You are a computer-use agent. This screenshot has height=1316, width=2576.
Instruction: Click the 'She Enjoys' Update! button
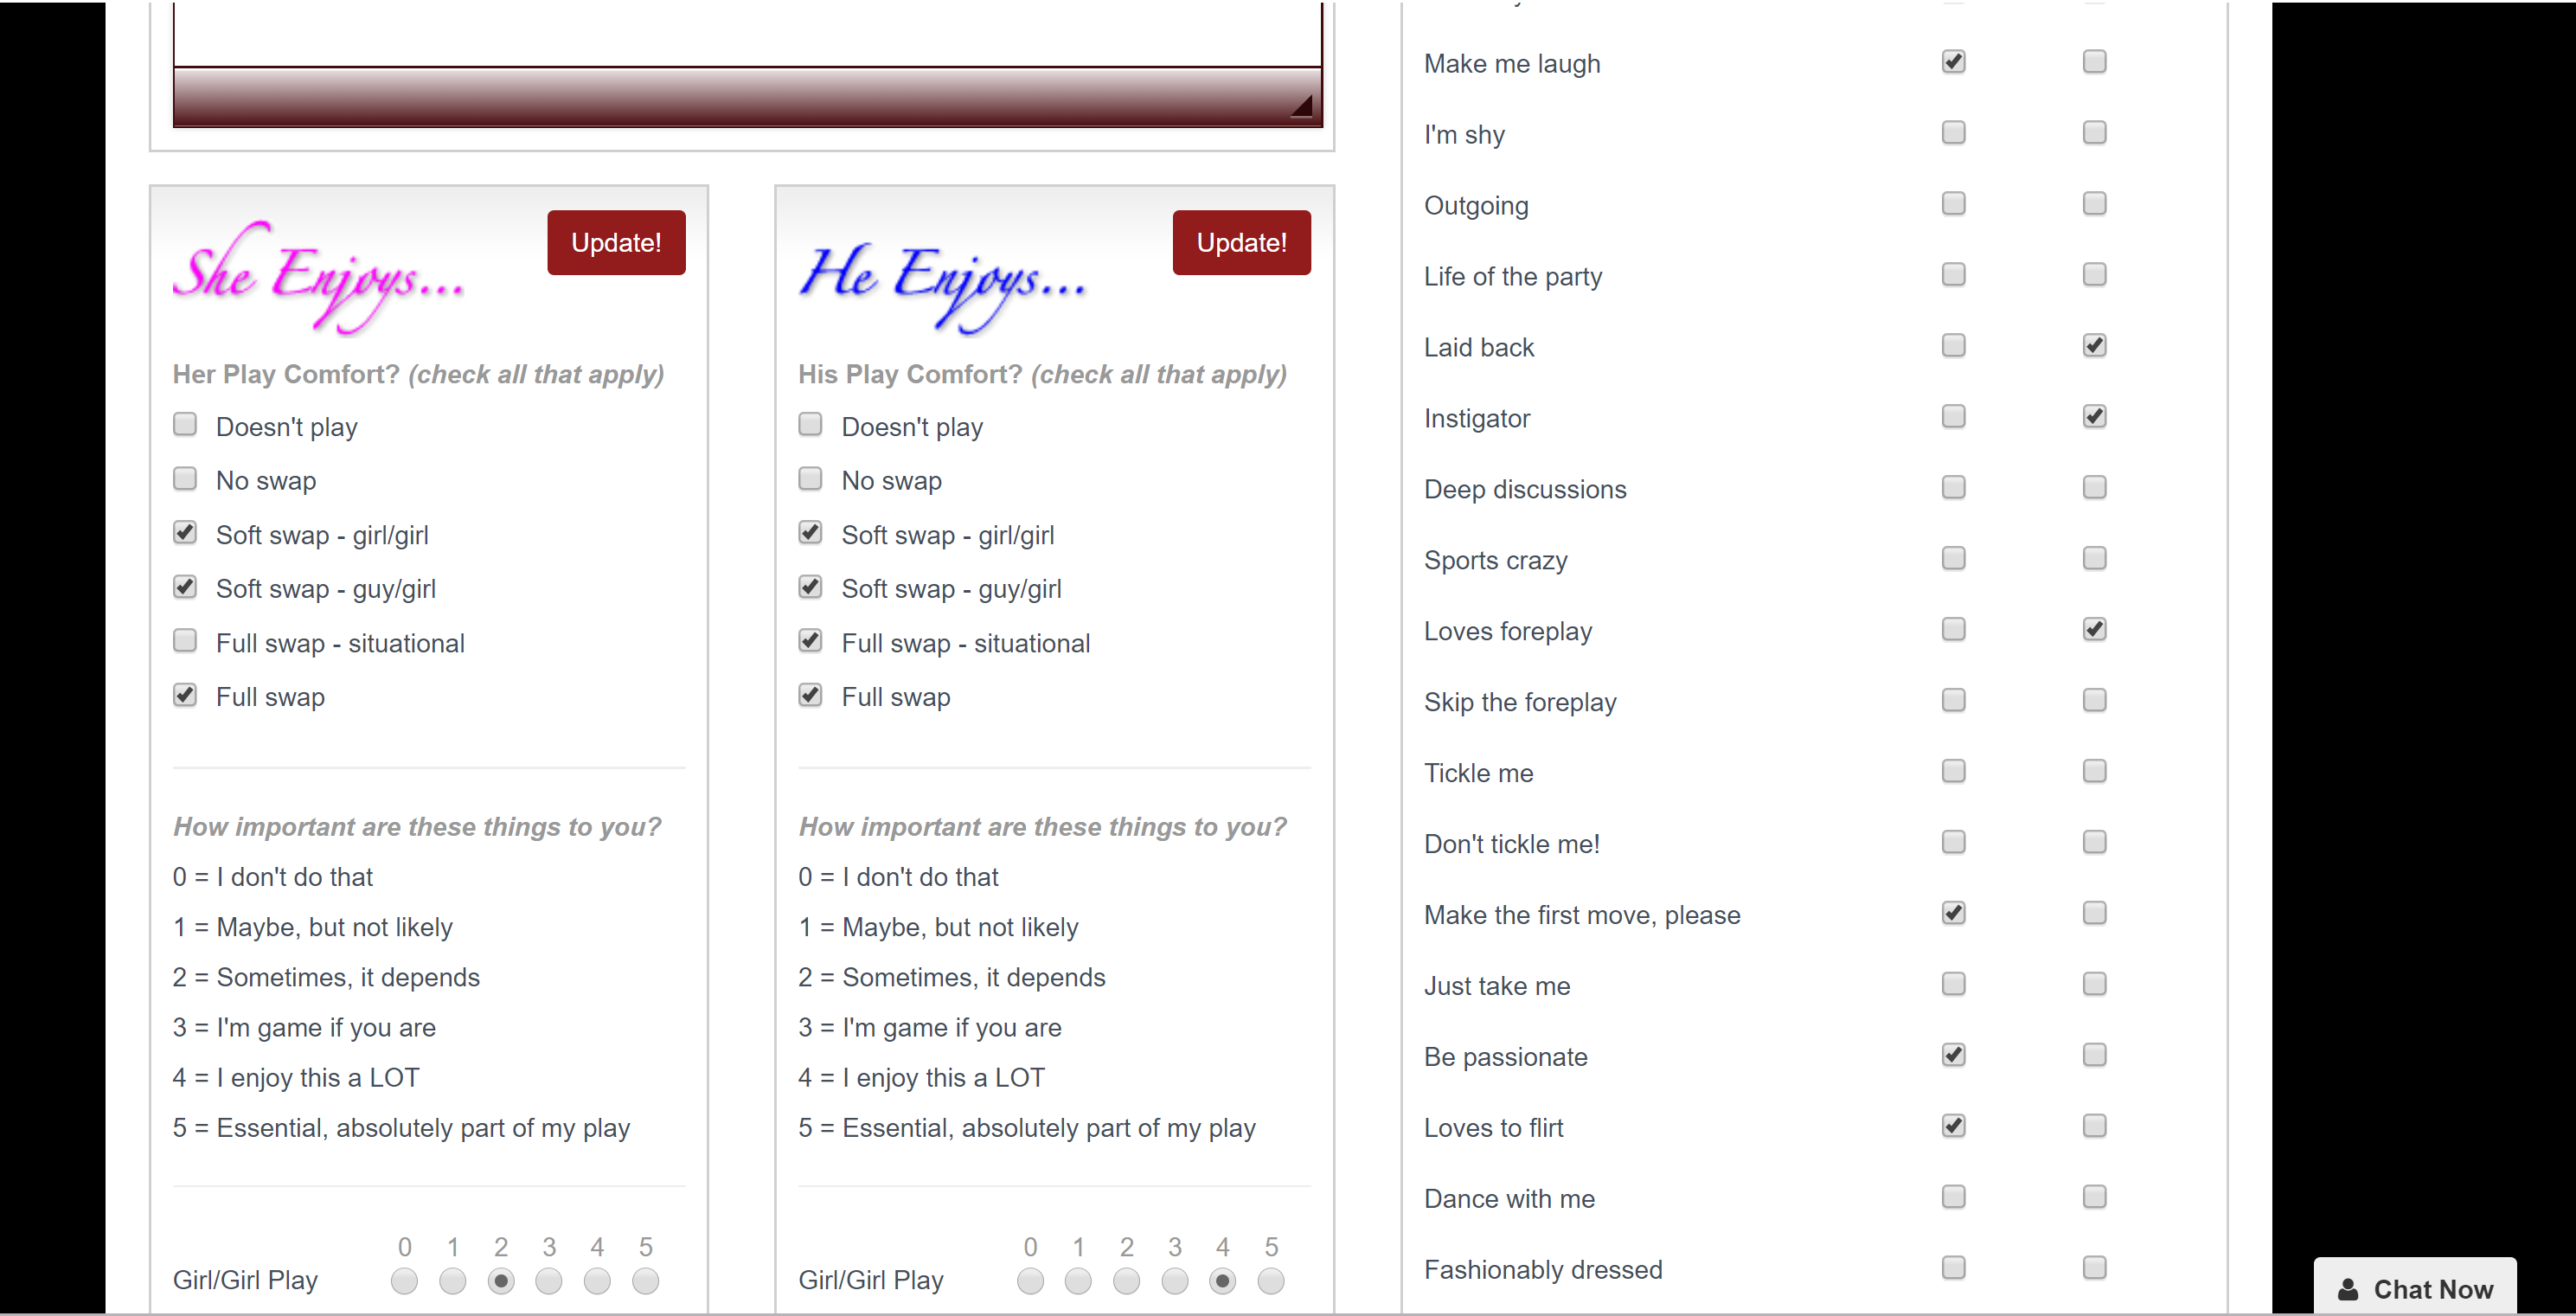click(616, 241)
